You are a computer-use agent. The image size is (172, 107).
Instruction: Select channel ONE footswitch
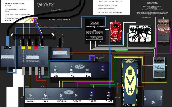click(x=56, y=70)
